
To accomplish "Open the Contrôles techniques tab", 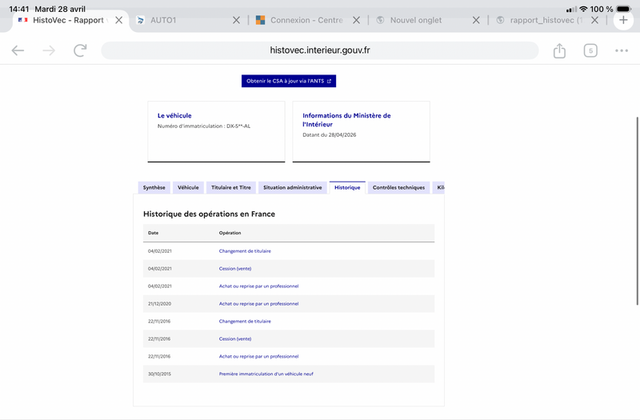I will (398, 187).
